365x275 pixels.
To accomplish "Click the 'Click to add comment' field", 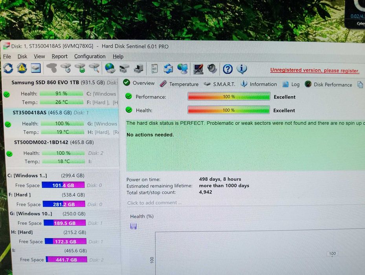I will click(154, 203).
